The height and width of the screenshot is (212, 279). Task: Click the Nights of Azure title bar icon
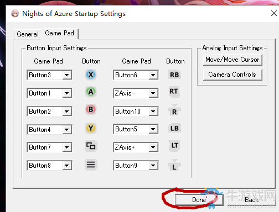click(x=15, y=14)
